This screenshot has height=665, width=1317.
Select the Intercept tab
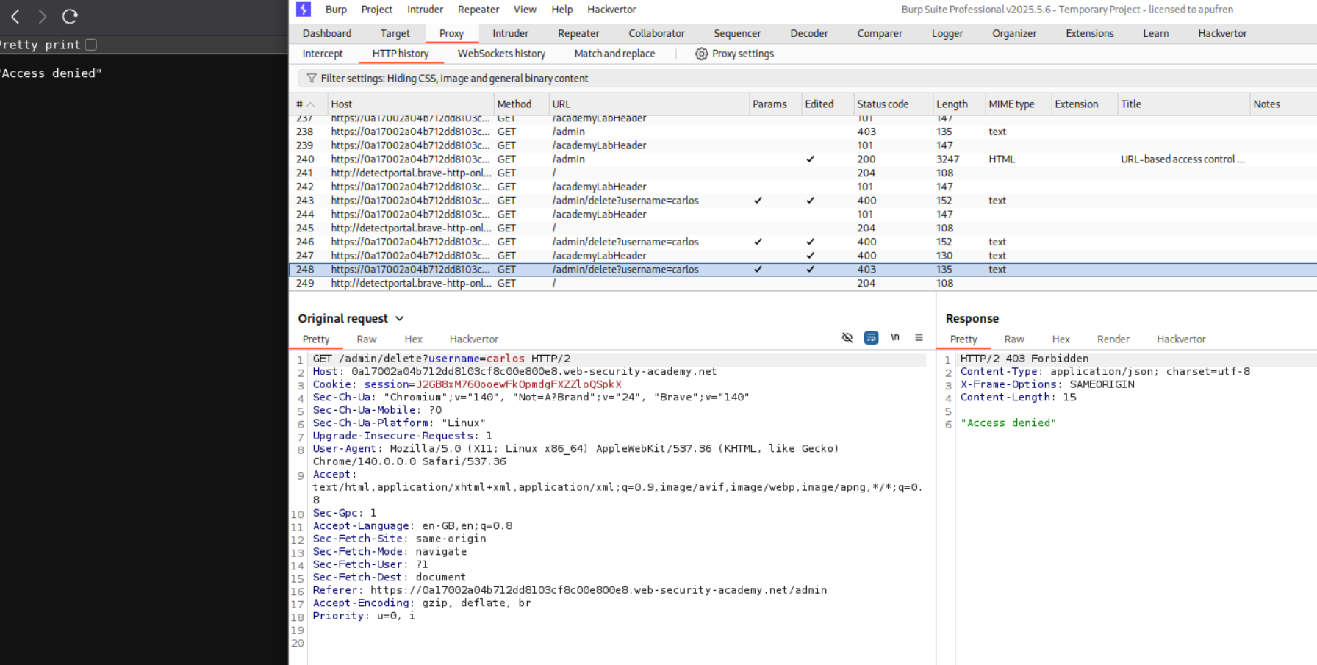[x=323, y=54]
